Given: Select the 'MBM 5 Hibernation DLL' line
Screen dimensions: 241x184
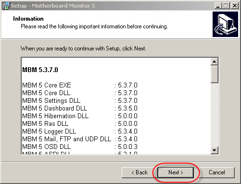Looking at the screenshot, I should [x=80, y=116].
